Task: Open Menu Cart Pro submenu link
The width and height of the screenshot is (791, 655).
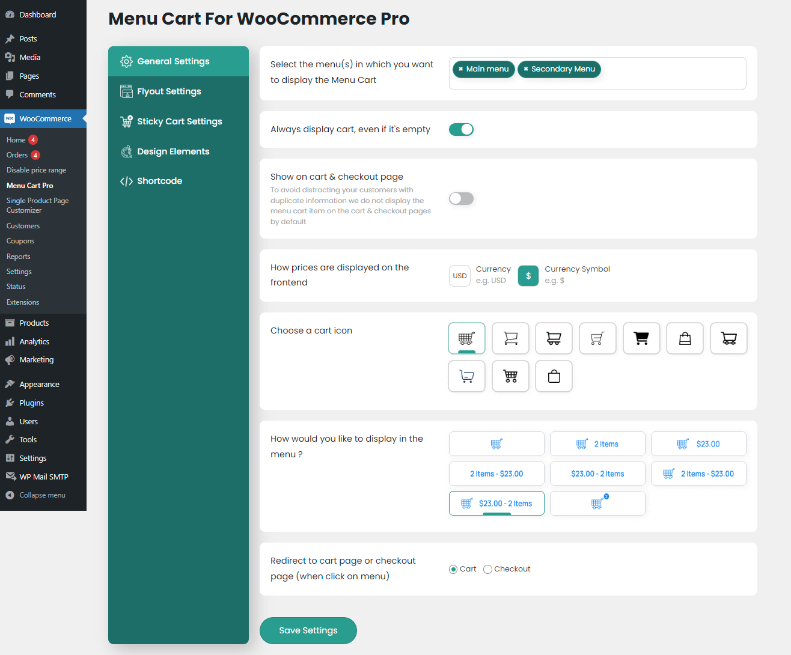Action: tap(30, 186)
